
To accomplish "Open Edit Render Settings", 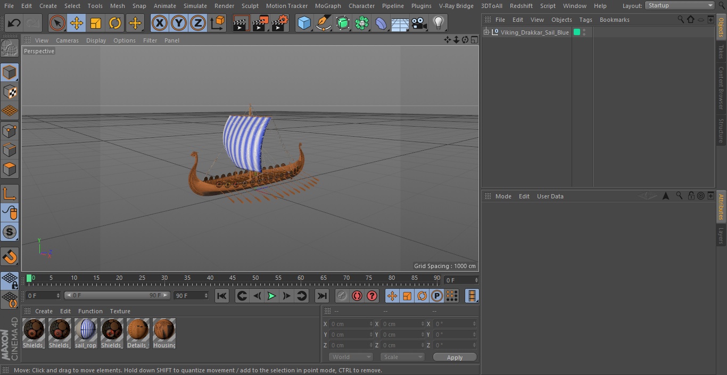I will (279, 23).
